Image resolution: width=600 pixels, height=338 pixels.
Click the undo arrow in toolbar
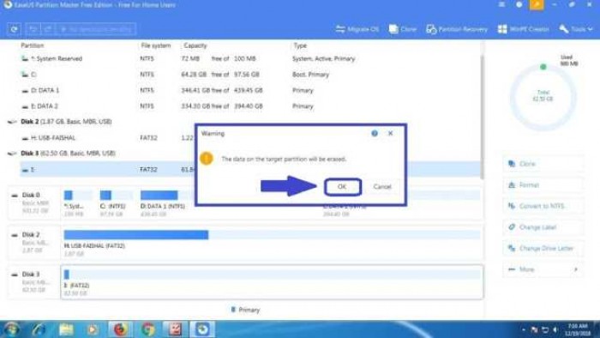[33, 29]
